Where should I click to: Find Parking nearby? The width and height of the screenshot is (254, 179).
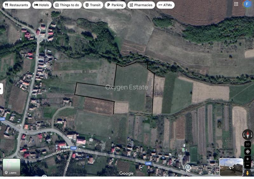(x=115, y=5)
